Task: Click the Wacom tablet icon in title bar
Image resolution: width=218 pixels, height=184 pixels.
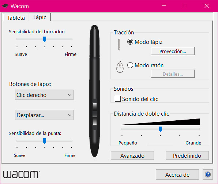Action: point(5,6)
